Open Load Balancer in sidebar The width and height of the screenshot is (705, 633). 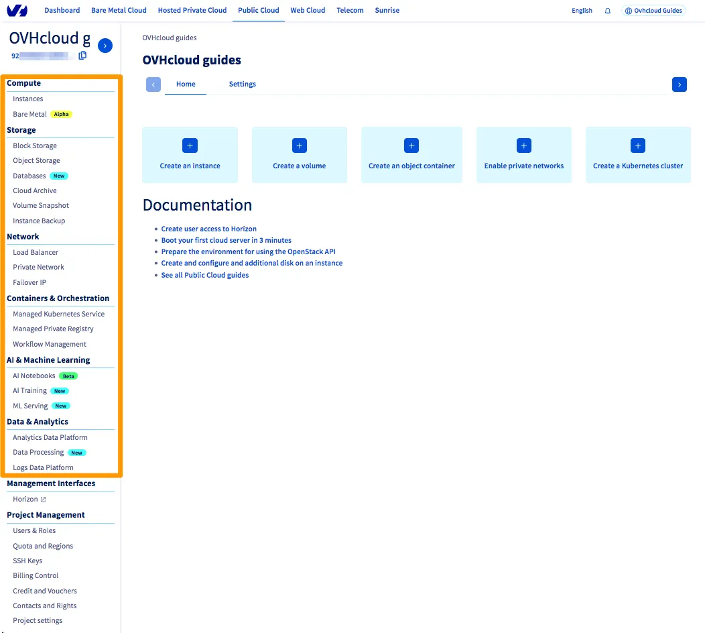[x=36, y=252]
